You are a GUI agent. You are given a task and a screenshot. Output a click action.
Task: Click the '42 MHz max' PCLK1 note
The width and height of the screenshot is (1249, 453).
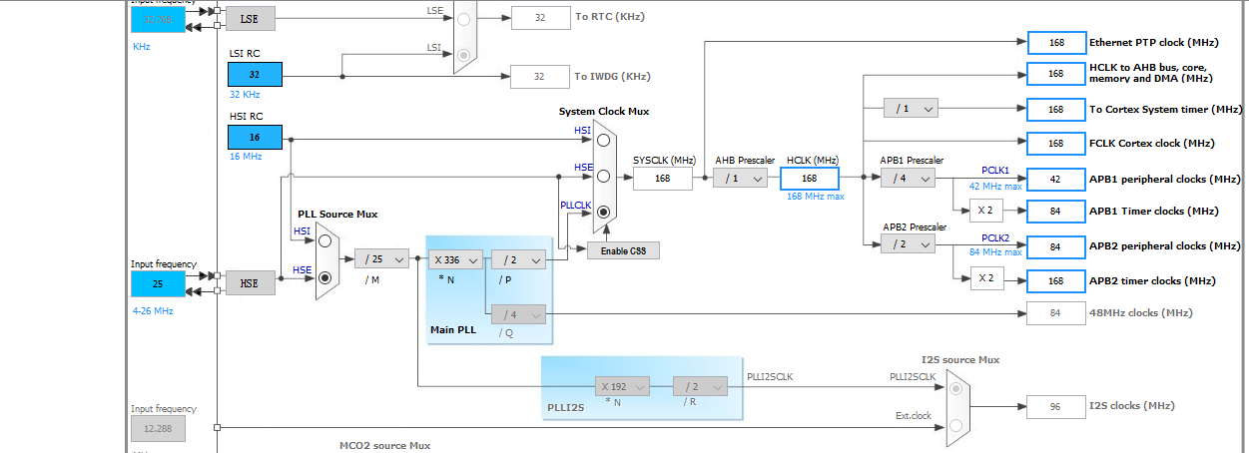[x=995, y=186]
